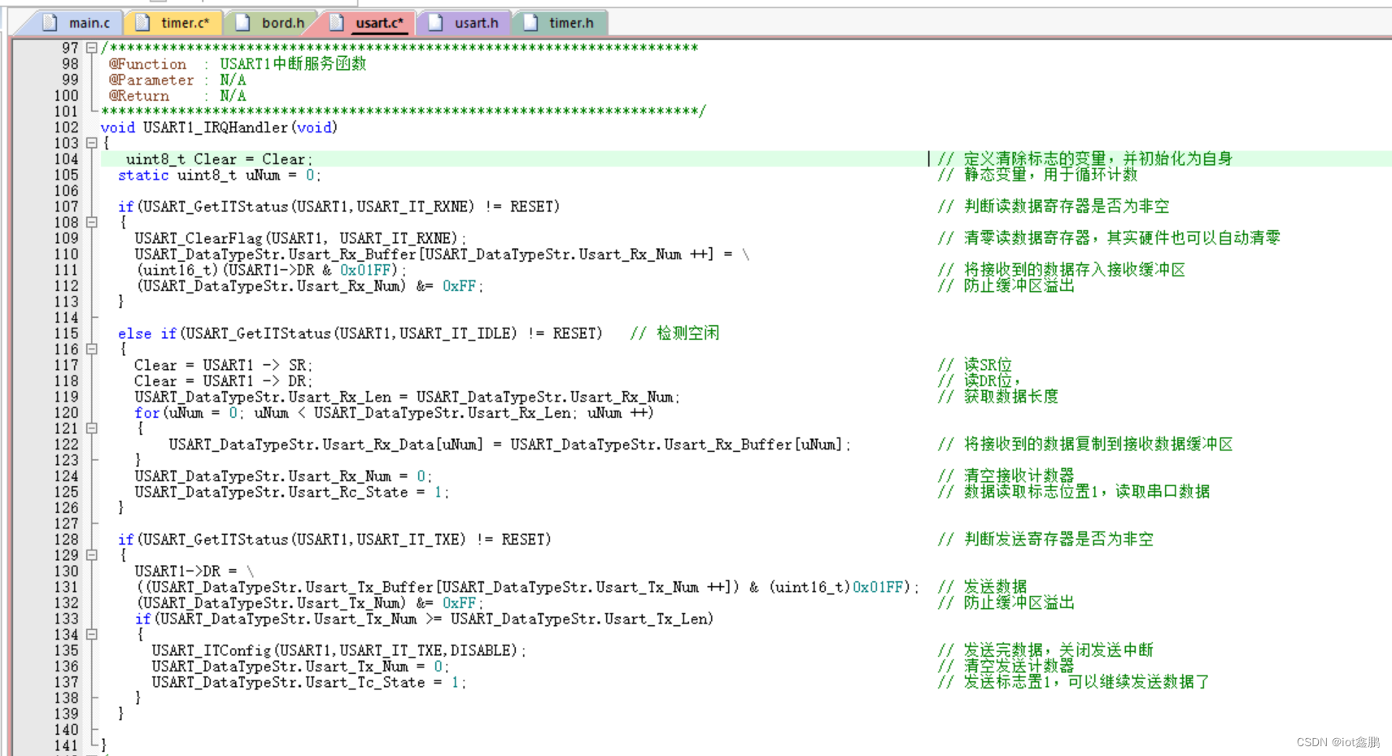The image size is (1392, 756).
Task: Click the Usart_Rx_Data[uNum] assignment line
Action: 509,445
